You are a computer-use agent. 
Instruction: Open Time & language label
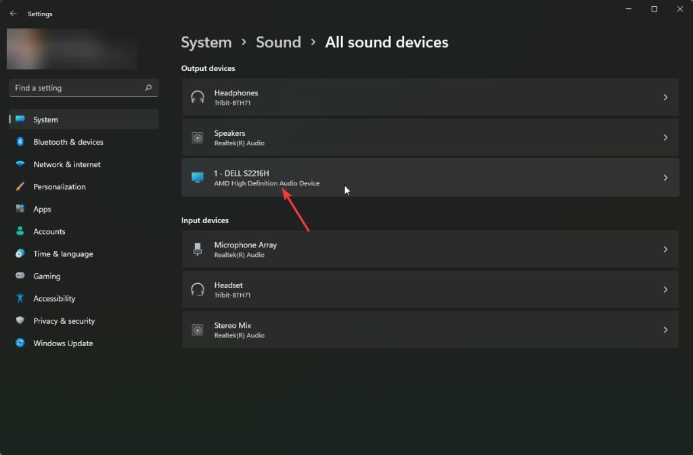63,254
